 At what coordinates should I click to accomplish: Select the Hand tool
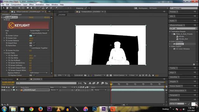(x=7, y=8)
